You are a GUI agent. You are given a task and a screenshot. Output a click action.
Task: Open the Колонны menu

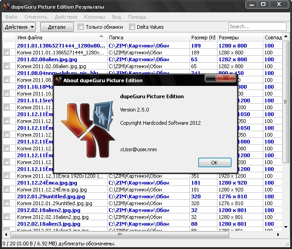(x=95, y=17)
